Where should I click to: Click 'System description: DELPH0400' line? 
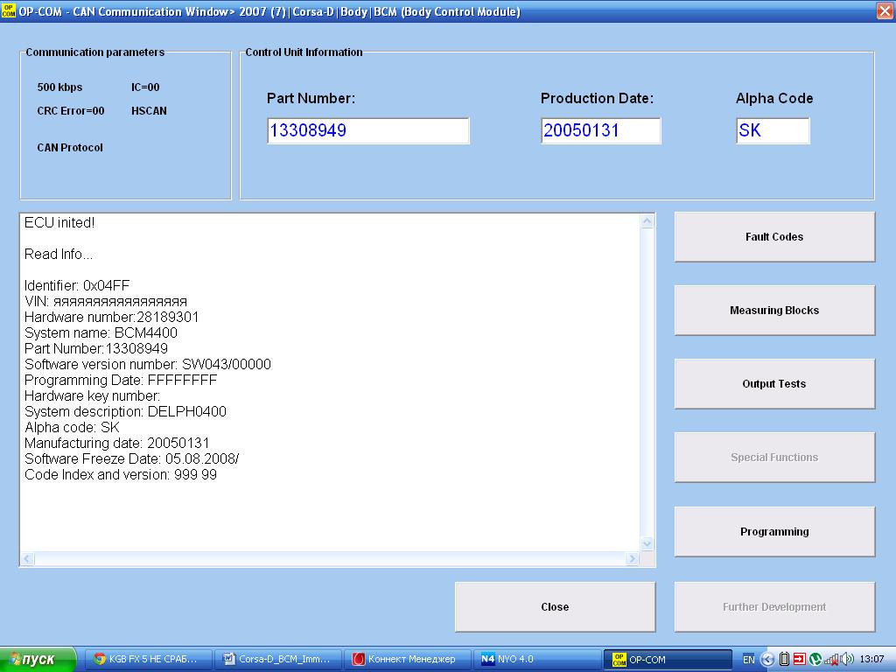pyautogui.click(x=126, y=412)
